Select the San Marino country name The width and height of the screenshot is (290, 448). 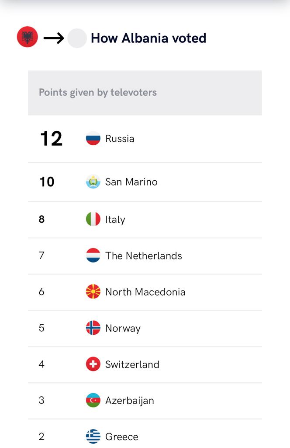[131, 182]
